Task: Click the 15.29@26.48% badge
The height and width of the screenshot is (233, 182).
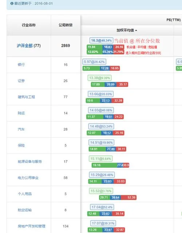Action: 102,175
